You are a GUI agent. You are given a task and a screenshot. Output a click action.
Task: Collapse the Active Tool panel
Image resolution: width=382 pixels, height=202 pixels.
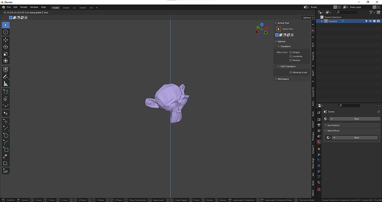tap(276, 23)
